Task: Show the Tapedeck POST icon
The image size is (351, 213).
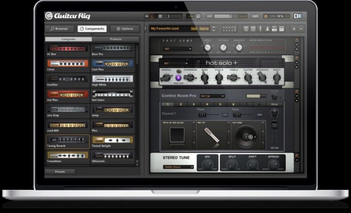Action: (253, 29)
